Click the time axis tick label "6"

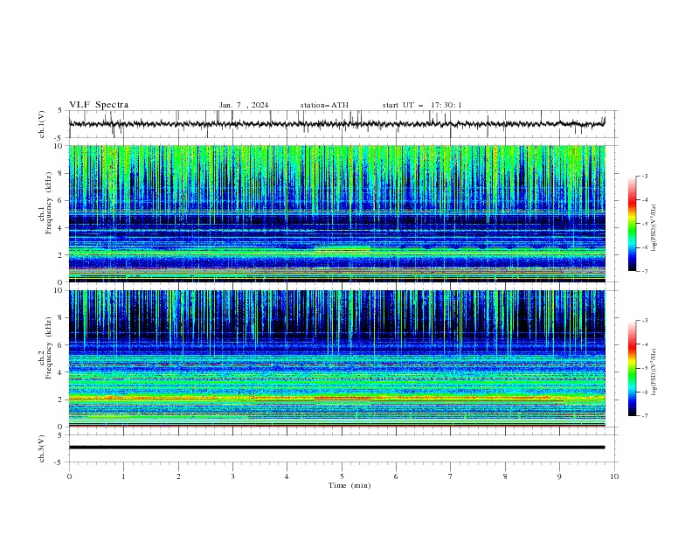pyautogui.click(x=396, y=476)
